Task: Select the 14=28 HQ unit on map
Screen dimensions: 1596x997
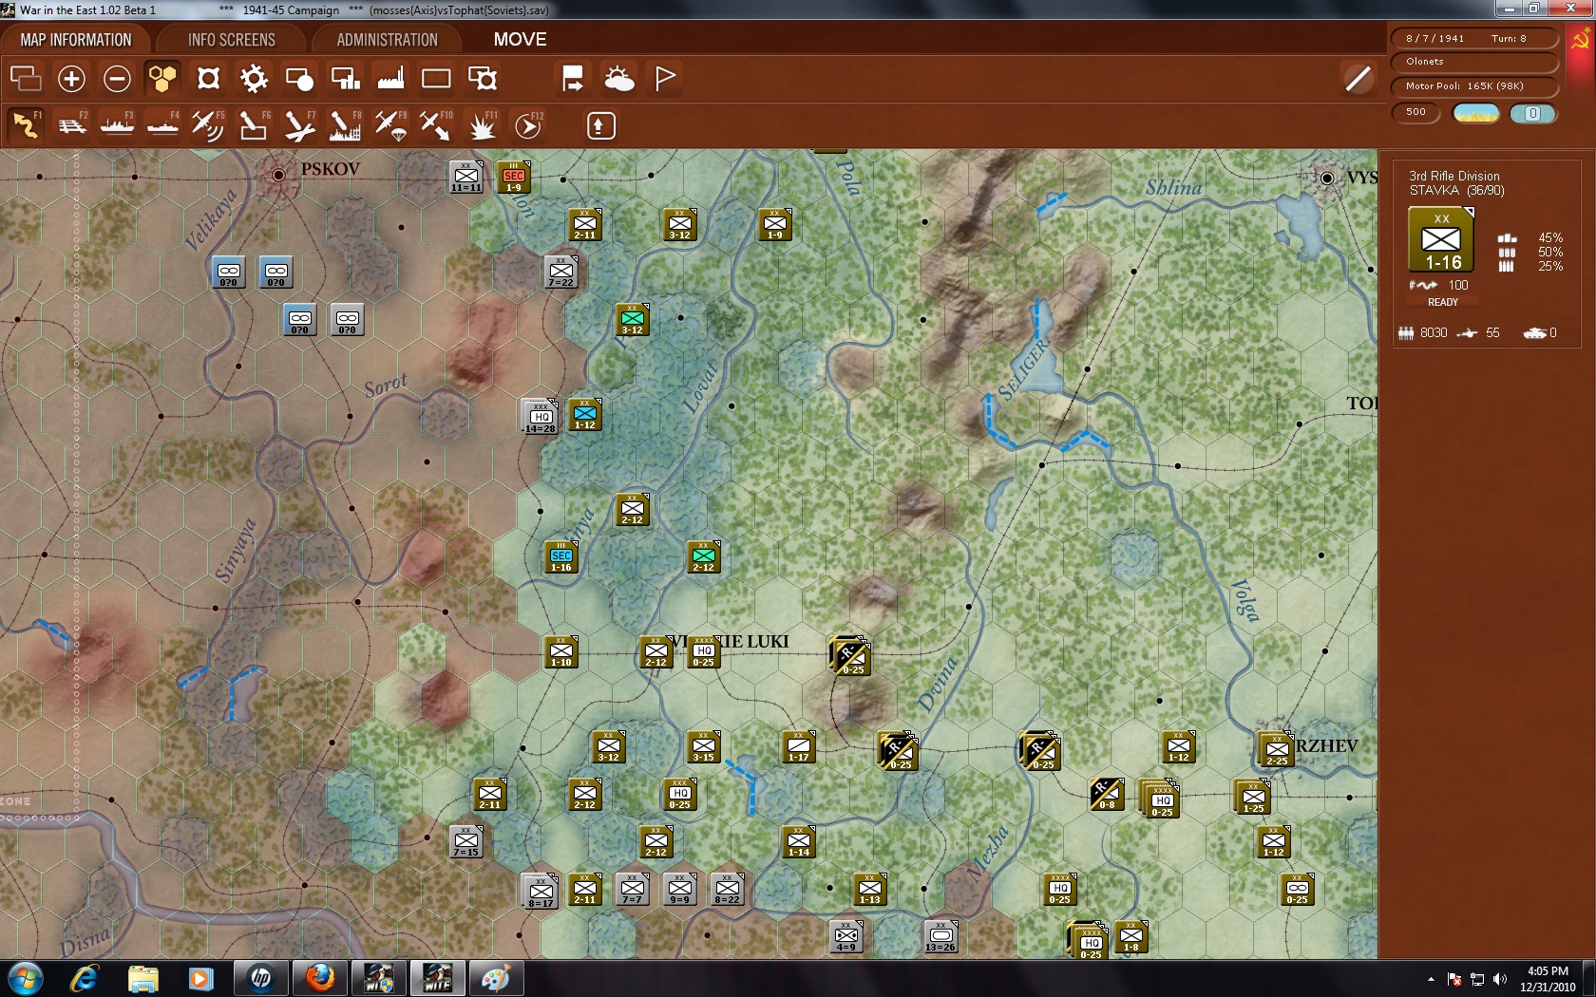Action: pyautogui.click(x=540, y=417)
